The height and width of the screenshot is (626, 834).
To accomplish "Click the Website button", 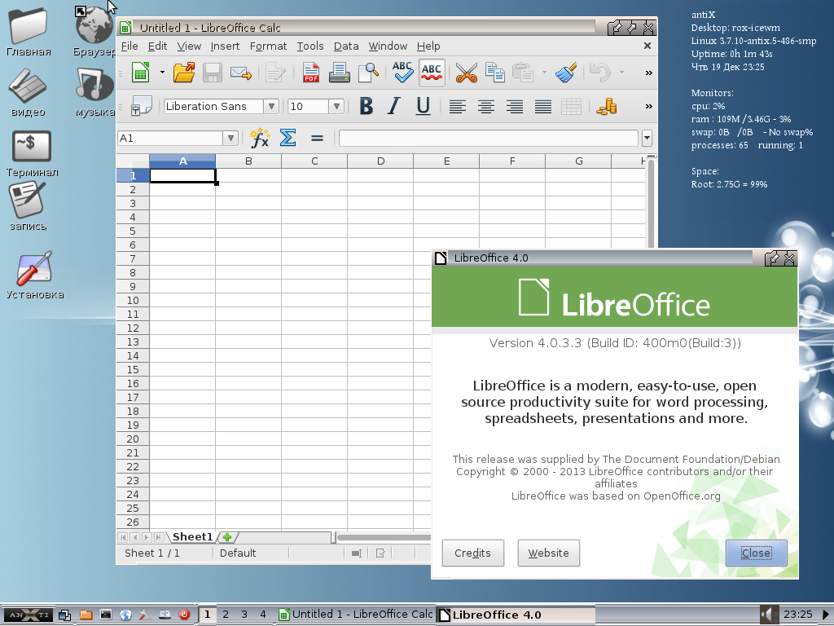I will (548, 553).
